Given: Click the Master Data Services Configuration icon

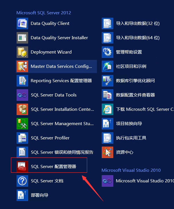Looking at the screenshot, I should pyautogui.click(x=22, y=66).
